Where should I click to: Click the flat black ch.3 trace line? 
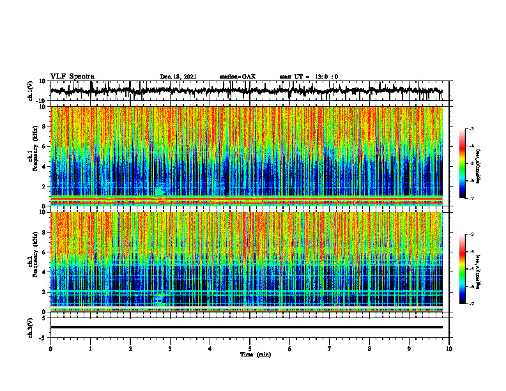pyautogui.click(x=246, y=327)
